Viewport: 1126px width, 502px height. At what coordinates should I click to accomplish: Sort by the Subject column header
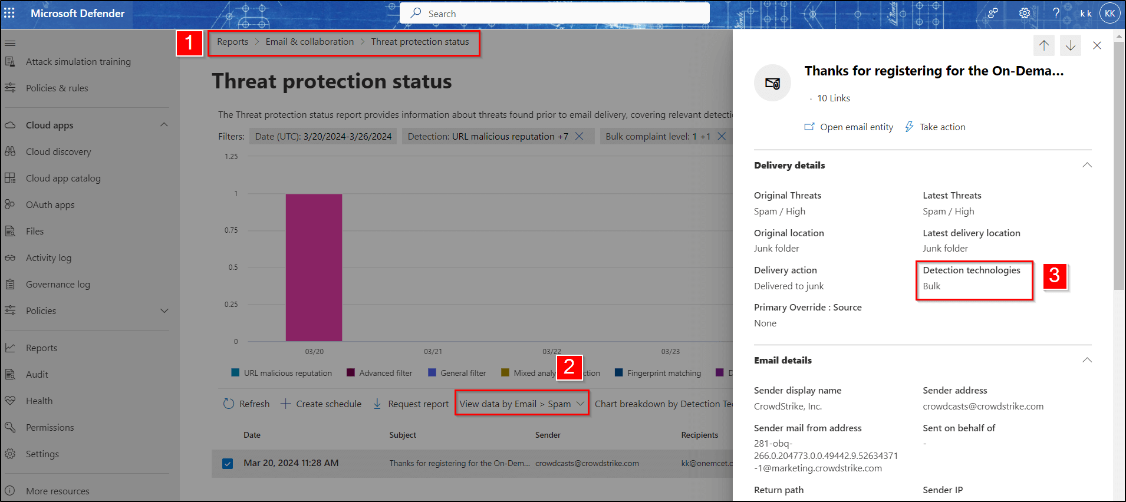pos(403,435)
